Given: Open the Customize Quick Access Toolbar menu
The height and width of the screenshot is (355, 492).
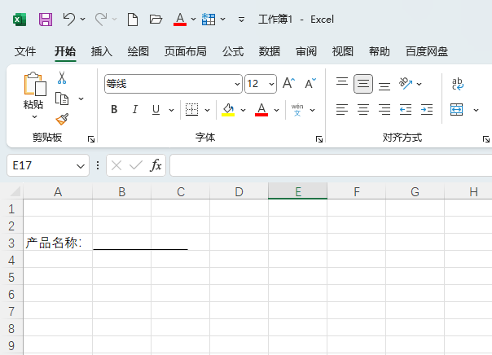Looking at the screenshot, I should click(x=241, y=20).
